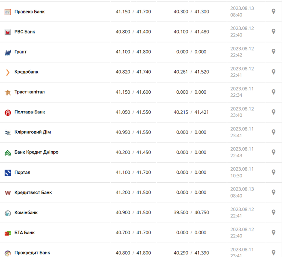This screenshot has height=257, width=282.
Task: Click location pin in Кредитвест Банк row
Action: [x=273, y=192]
